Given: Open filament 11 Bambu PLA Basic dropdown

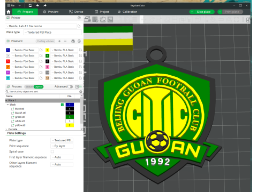Looking at the screenshot, I should point(25,78).
